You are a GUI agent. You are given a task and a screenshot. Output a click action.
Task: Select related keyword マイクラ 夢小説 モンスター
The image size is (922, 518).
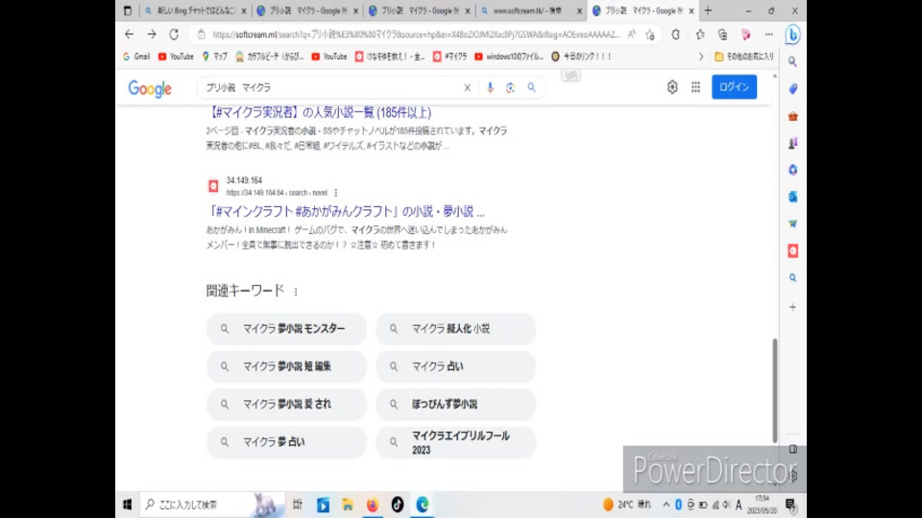tap(286, 329)
